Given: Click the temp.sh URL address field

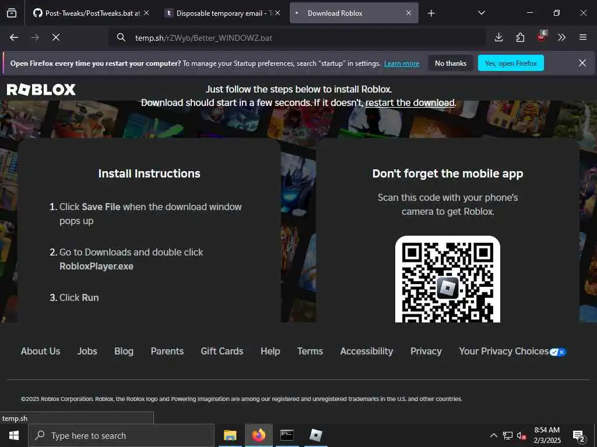Looking at the screenshot, I should tap(297, 38).
